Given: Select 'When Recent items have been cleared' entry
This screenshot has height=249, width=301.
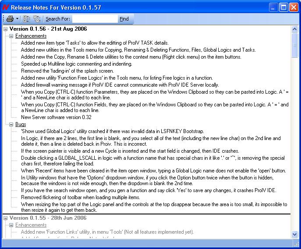Looking at the screenshot, I should tap(154, 171).
